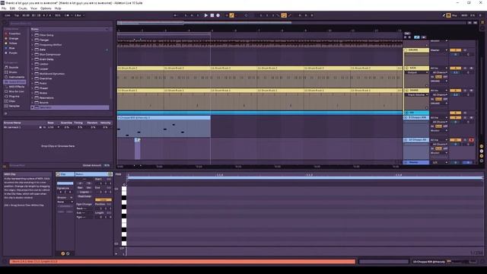Toggle the orange Loop switch

[x=284, y=15]
